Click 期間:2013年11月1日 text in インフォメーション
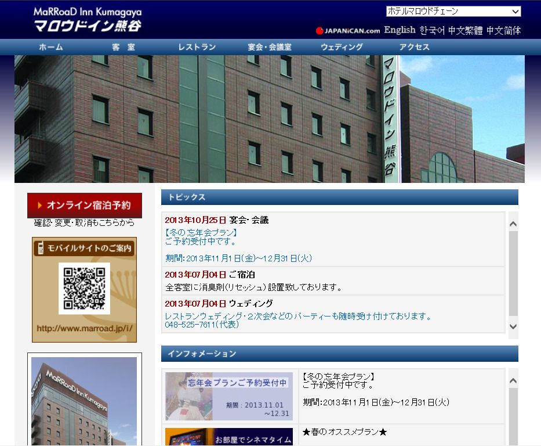541x446 pixels. (376, 402)
